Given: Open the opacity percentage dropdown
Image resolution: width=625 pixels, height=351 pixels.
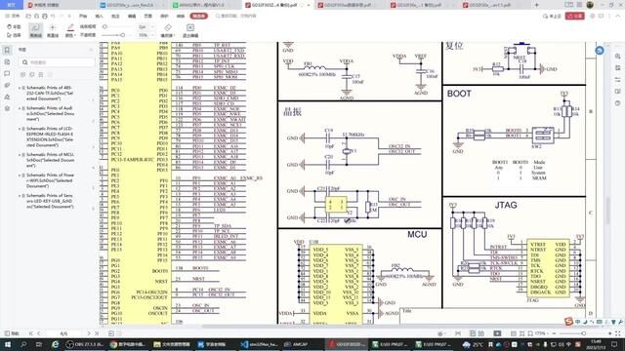Looking at the screenshot, I should 146,35.
